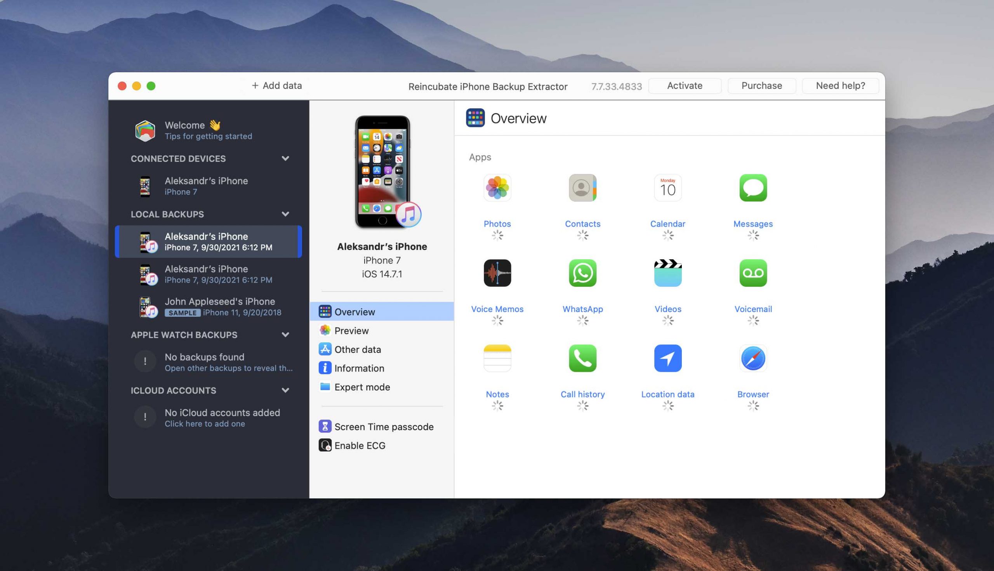994x571 pixels.
Task: Open the WhatsApp app icon
Action: (582, 273)
